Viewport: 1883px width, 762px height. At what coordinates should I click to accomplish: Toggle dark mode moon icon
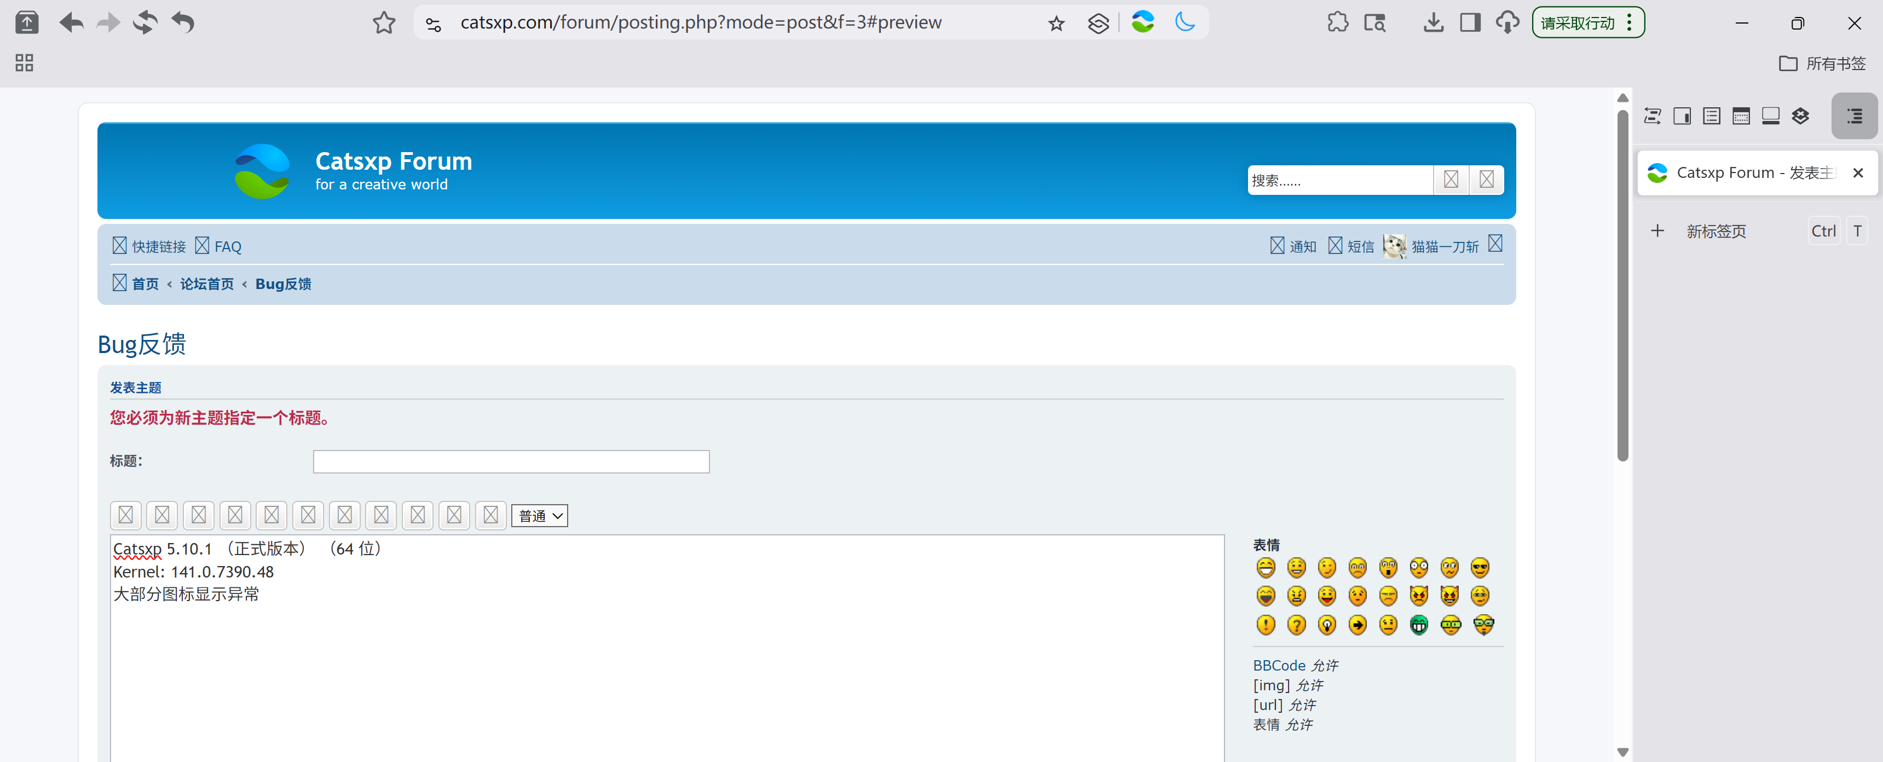pos(1185,22)
